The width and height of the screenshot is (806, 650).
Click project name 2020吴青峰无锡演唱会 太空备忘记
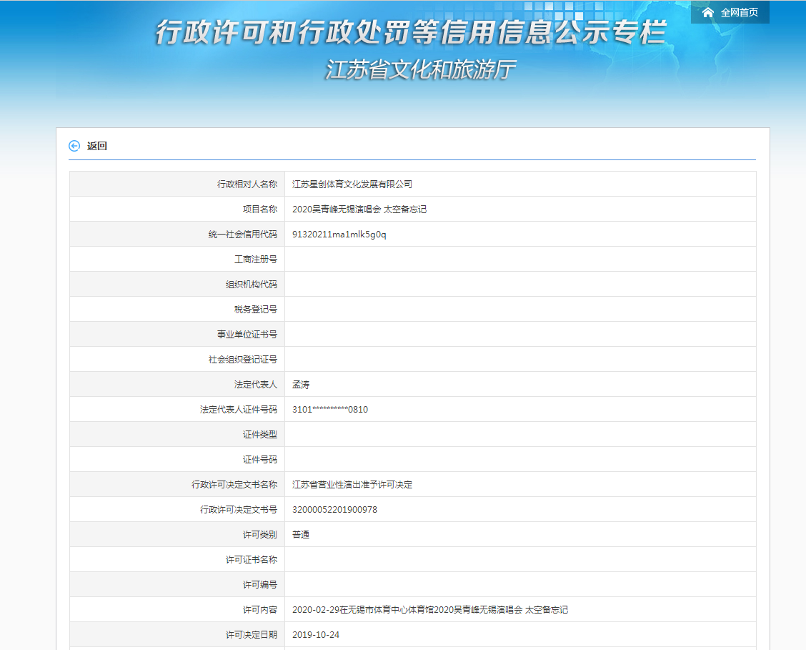coord(359,210)
